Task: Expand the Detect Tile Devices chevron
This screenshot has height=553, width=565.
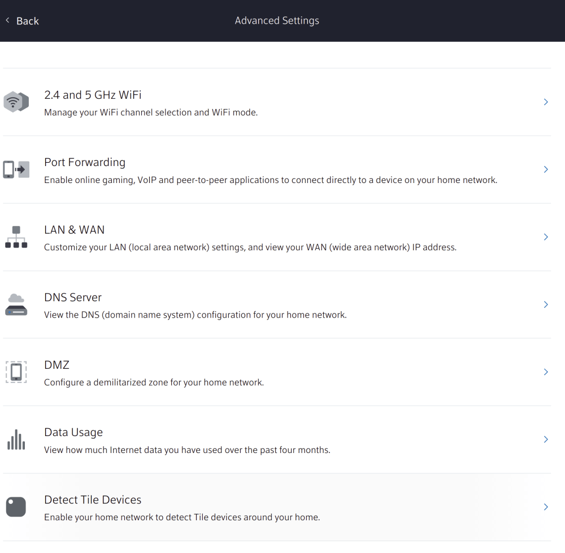Action: (x=546, y=507)
